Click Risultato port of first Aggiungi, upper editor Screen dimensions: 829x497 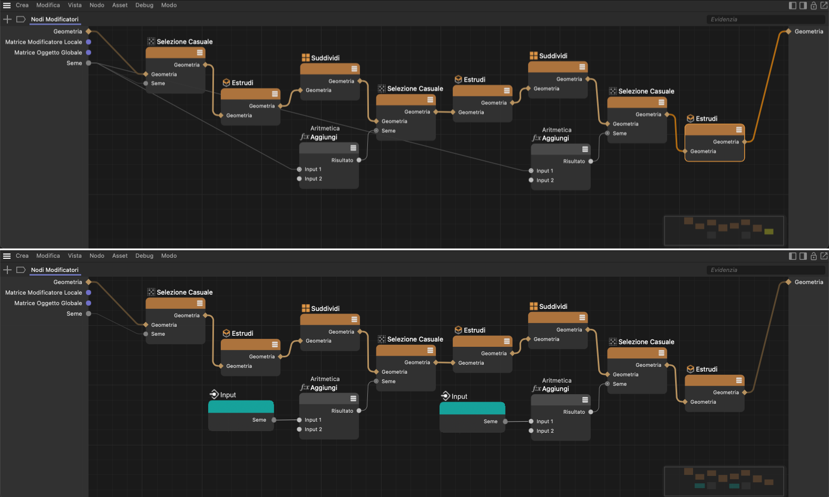tap(359, 160)
